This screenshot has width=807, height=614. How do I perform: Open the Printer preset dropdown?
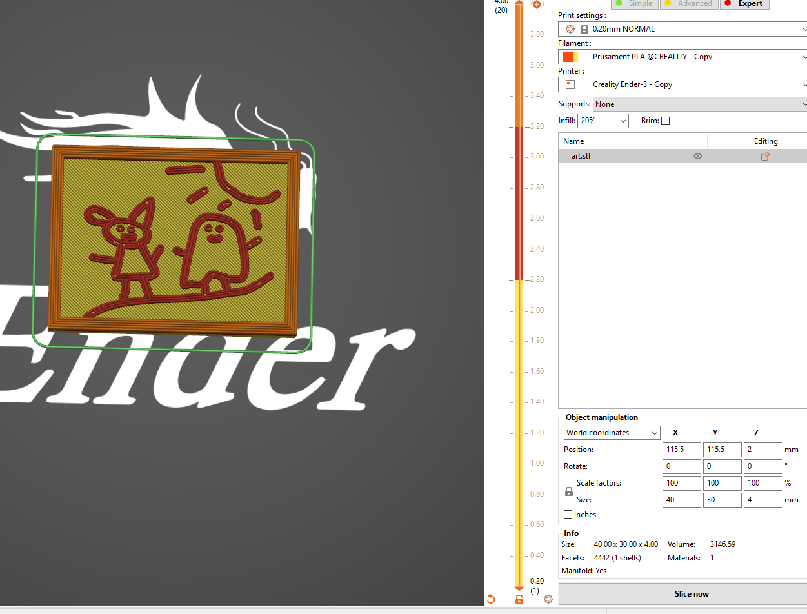[x=682, y=84]
